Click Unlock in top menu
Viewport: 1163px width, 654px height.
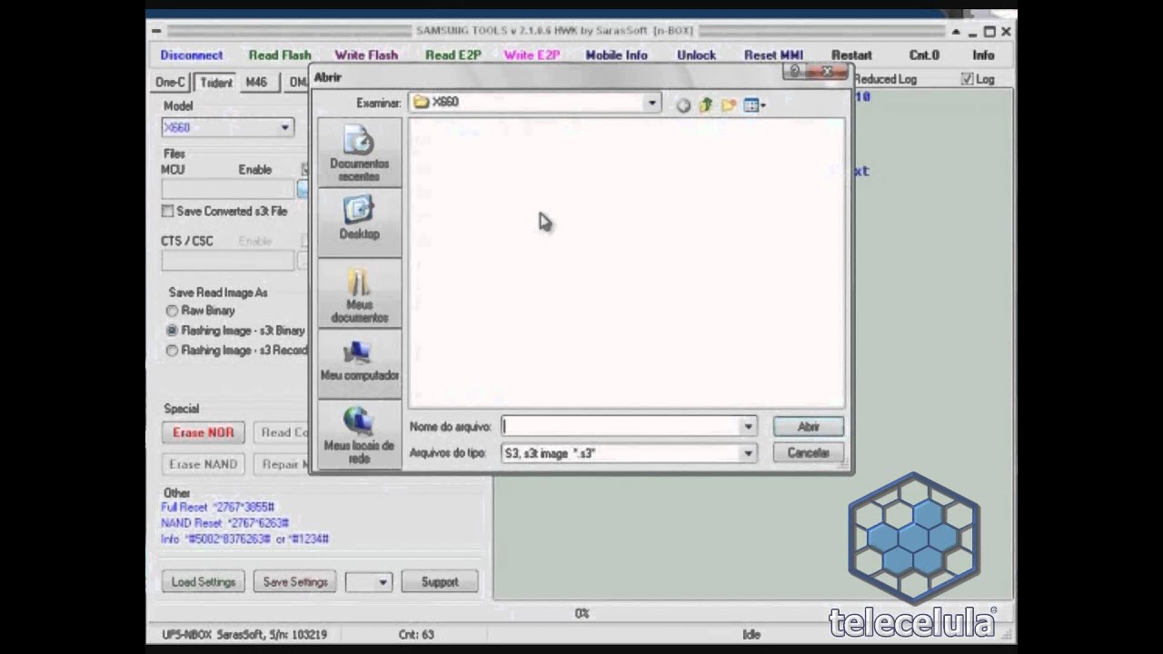click(696, 55)
